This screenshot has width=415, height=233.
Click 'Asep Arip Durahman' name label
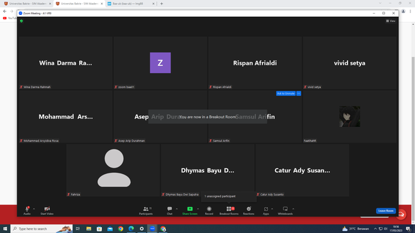[131, 141]
